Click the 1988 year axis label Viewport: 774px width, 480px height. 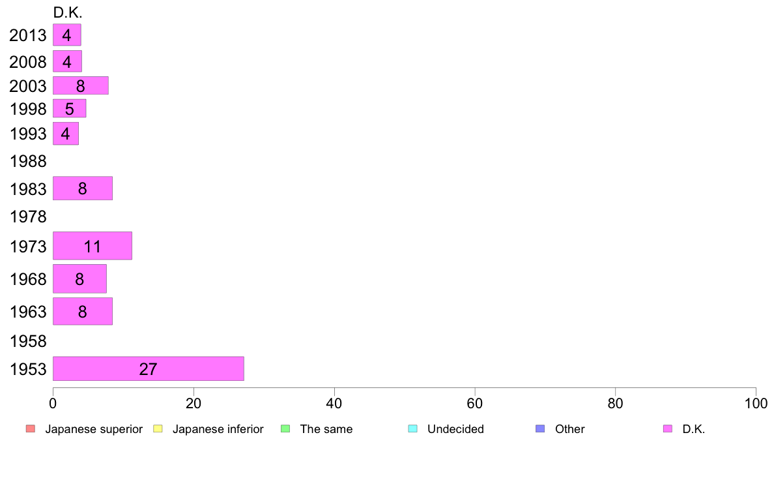pyautogui.click(x=28, y=161)
